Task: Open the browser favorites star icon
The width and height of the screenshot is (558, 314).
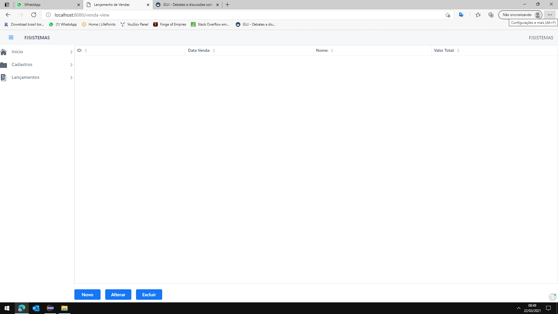Action: tap(478, 15)
